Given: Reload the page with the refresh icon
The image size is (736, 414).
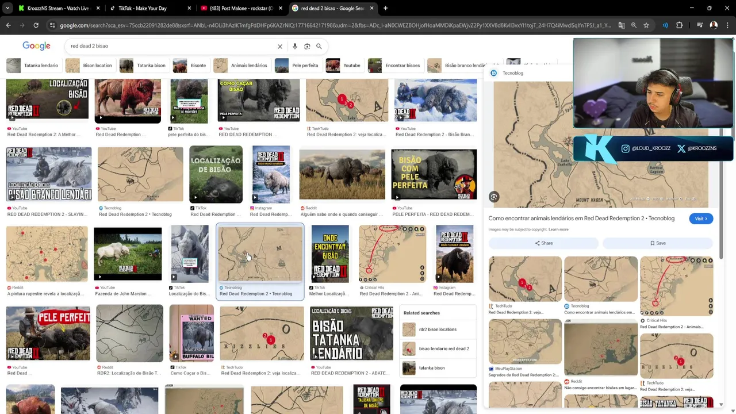Looking at the screenshot, I should (36, 25).
